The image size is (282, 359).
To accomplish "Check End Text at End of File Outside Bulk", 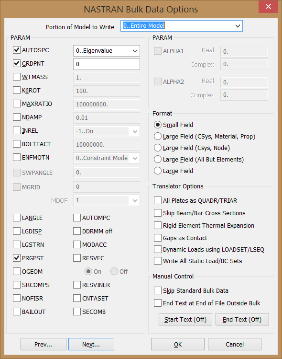I will tap(158, 303).
